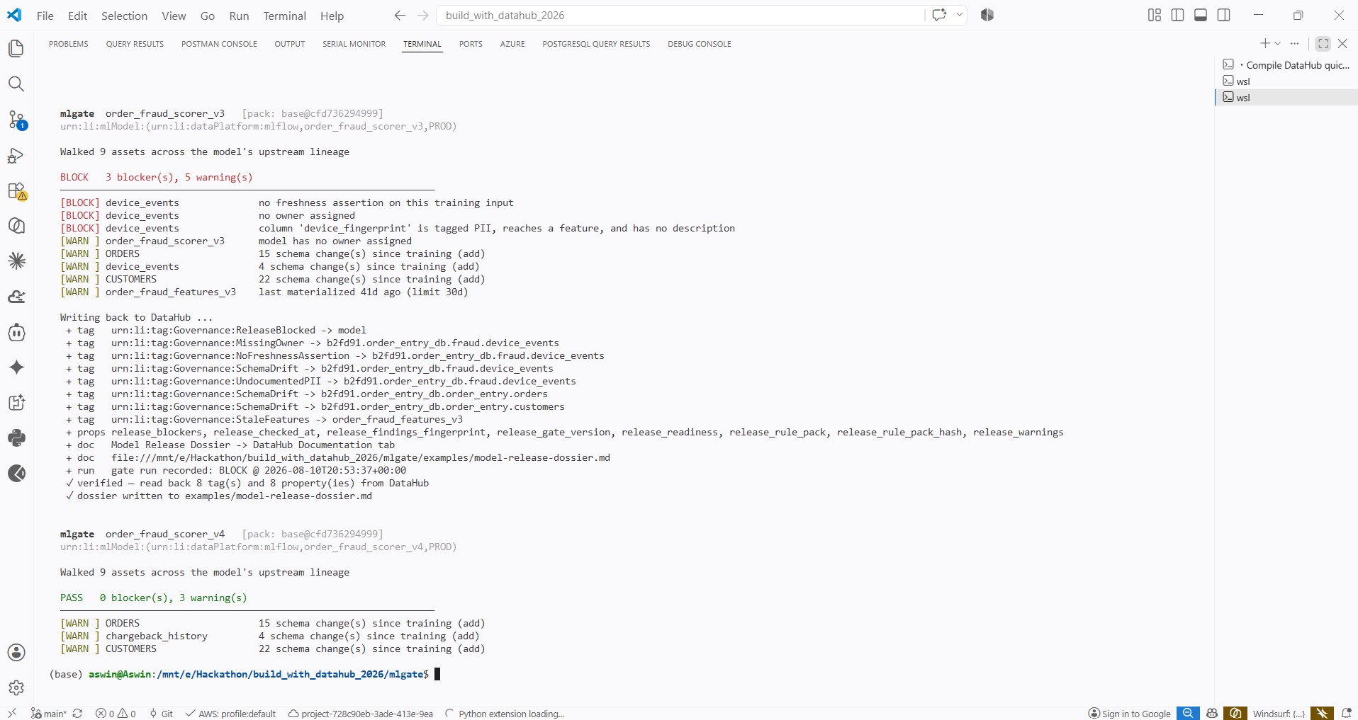
Task: Open the terminal panel's more actions ellipsis
Action: coord(1295,44)
